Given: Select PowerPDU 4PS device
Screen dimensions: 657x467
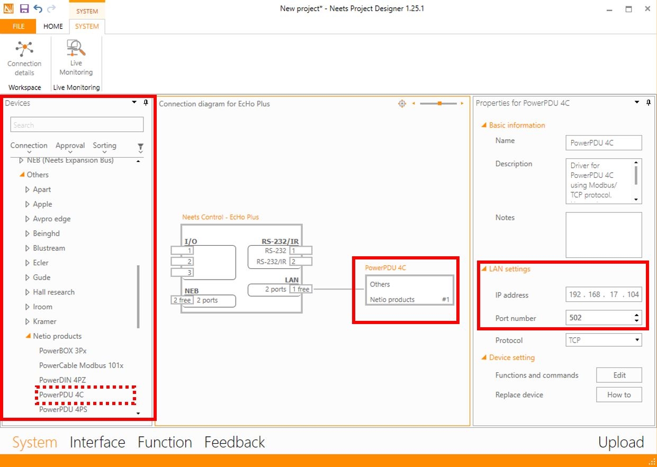Looking at the screenshot, I should tap(64, 409).
